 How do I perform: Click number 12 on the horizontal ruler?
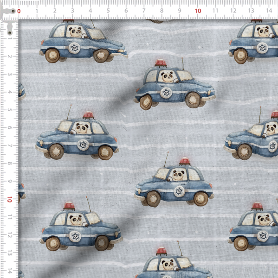tap(233, 11)
